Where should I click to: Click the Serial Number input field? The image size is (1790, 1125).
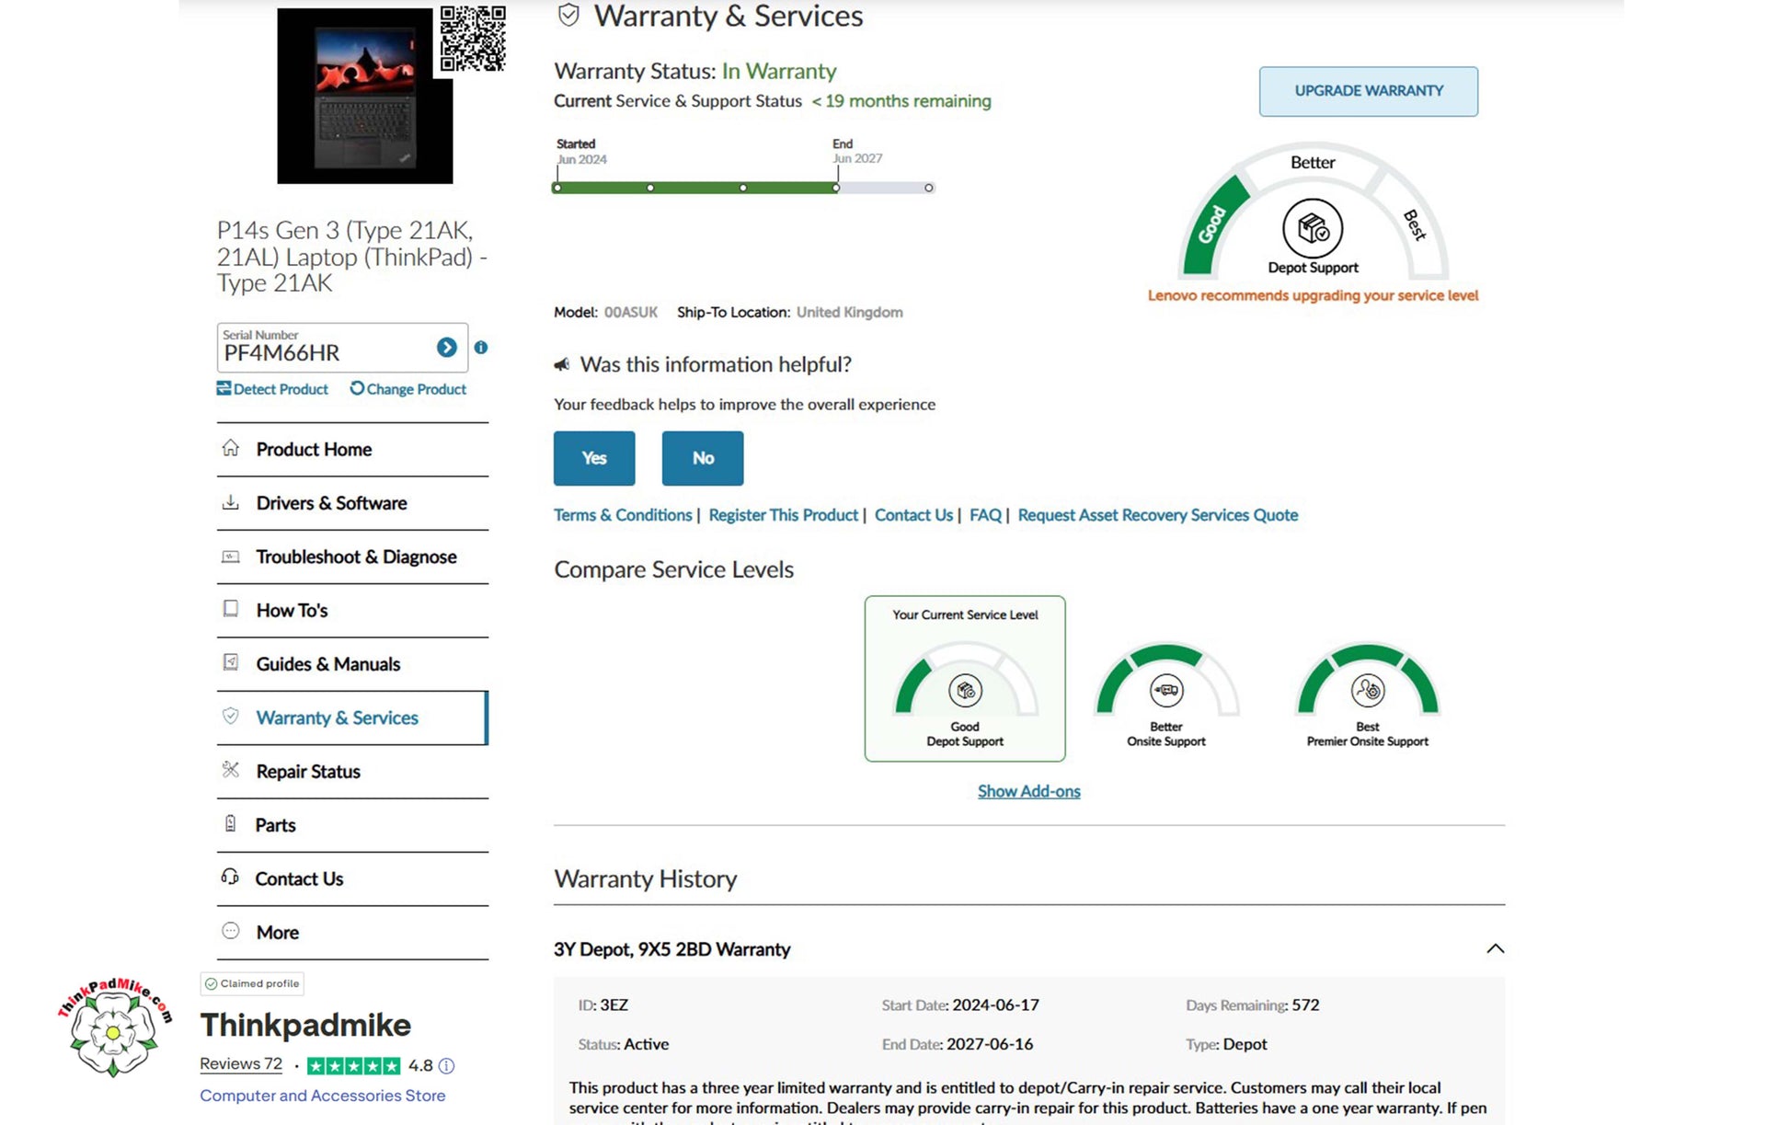(x=324, y=352)
